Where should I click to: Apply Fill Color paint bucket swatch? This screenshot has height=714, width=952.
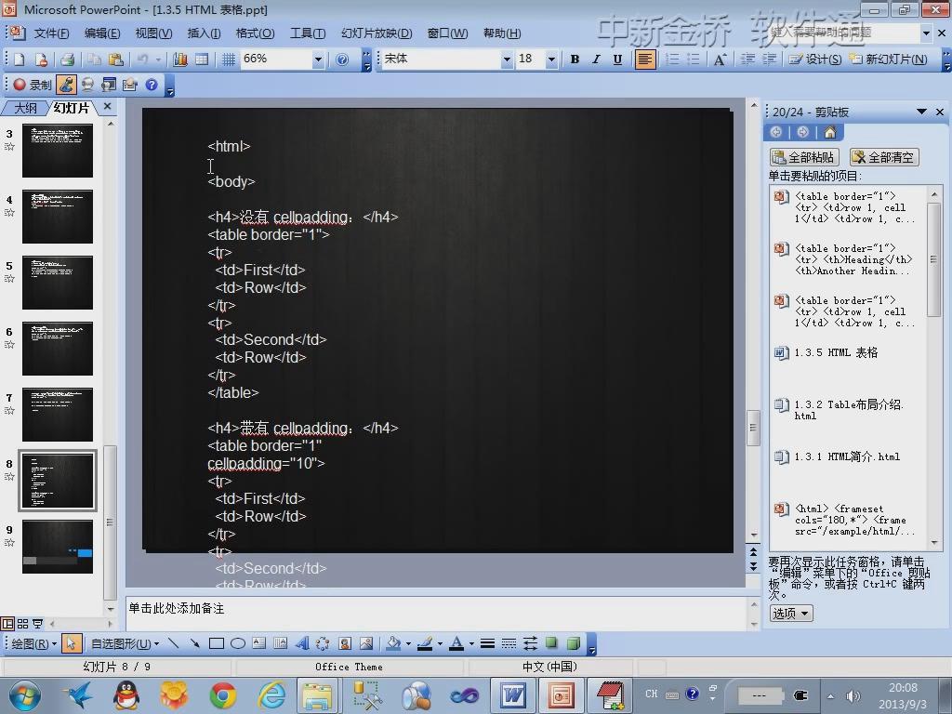click(394, 643)
